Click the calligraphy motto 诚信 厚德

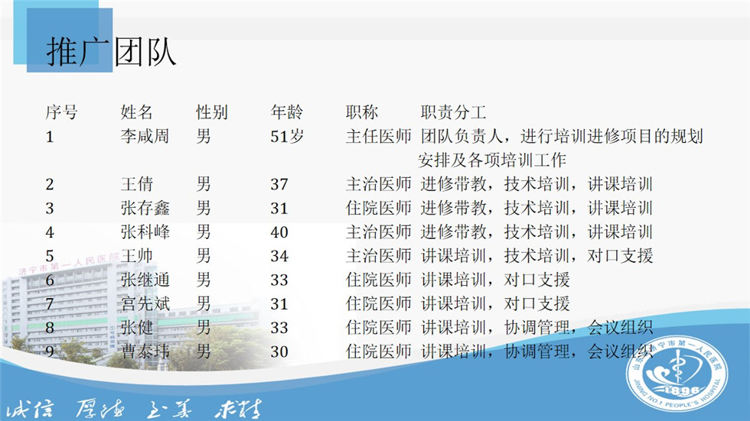pos(66,409)
